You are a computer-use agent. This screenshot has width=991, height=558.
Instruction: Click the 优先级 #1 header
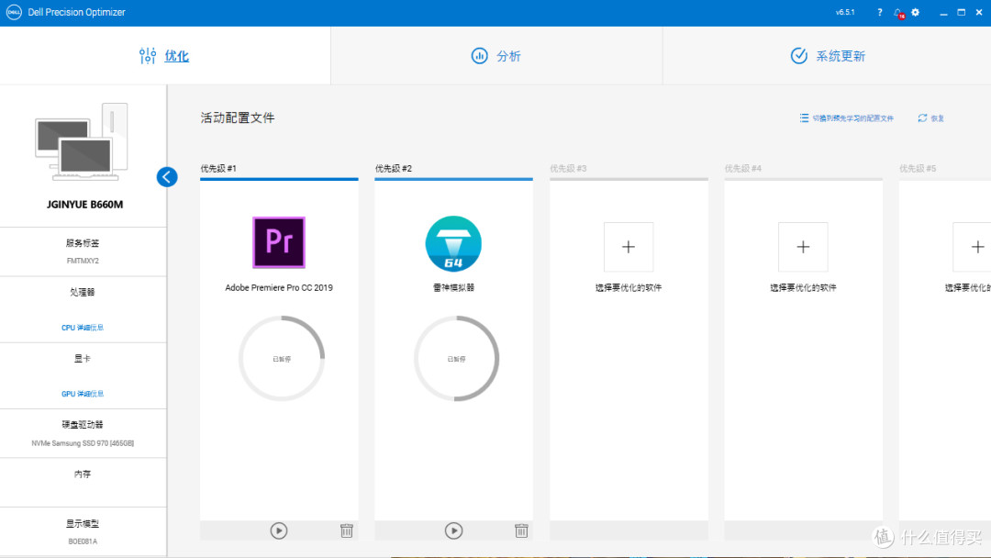click(x=218, y=168)
